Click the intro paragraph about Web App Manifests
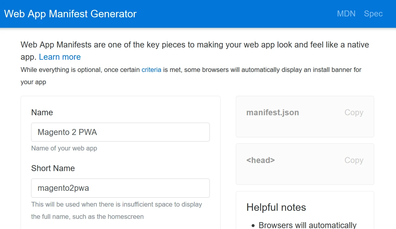The width and height of the screenshot is (396, 229). 194,45
